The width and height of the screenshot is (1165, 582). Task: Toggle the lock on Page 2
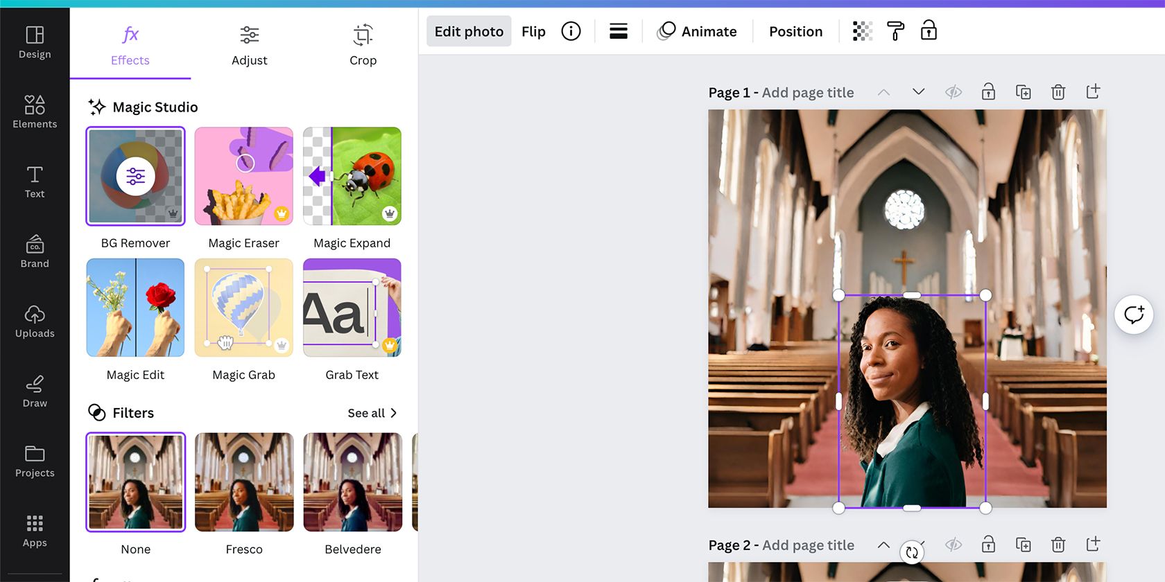(x=988, y=545)
